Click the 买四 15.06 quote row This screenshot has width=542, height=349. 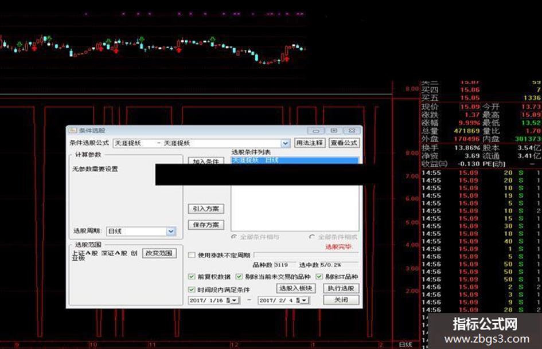pos(481,90)
